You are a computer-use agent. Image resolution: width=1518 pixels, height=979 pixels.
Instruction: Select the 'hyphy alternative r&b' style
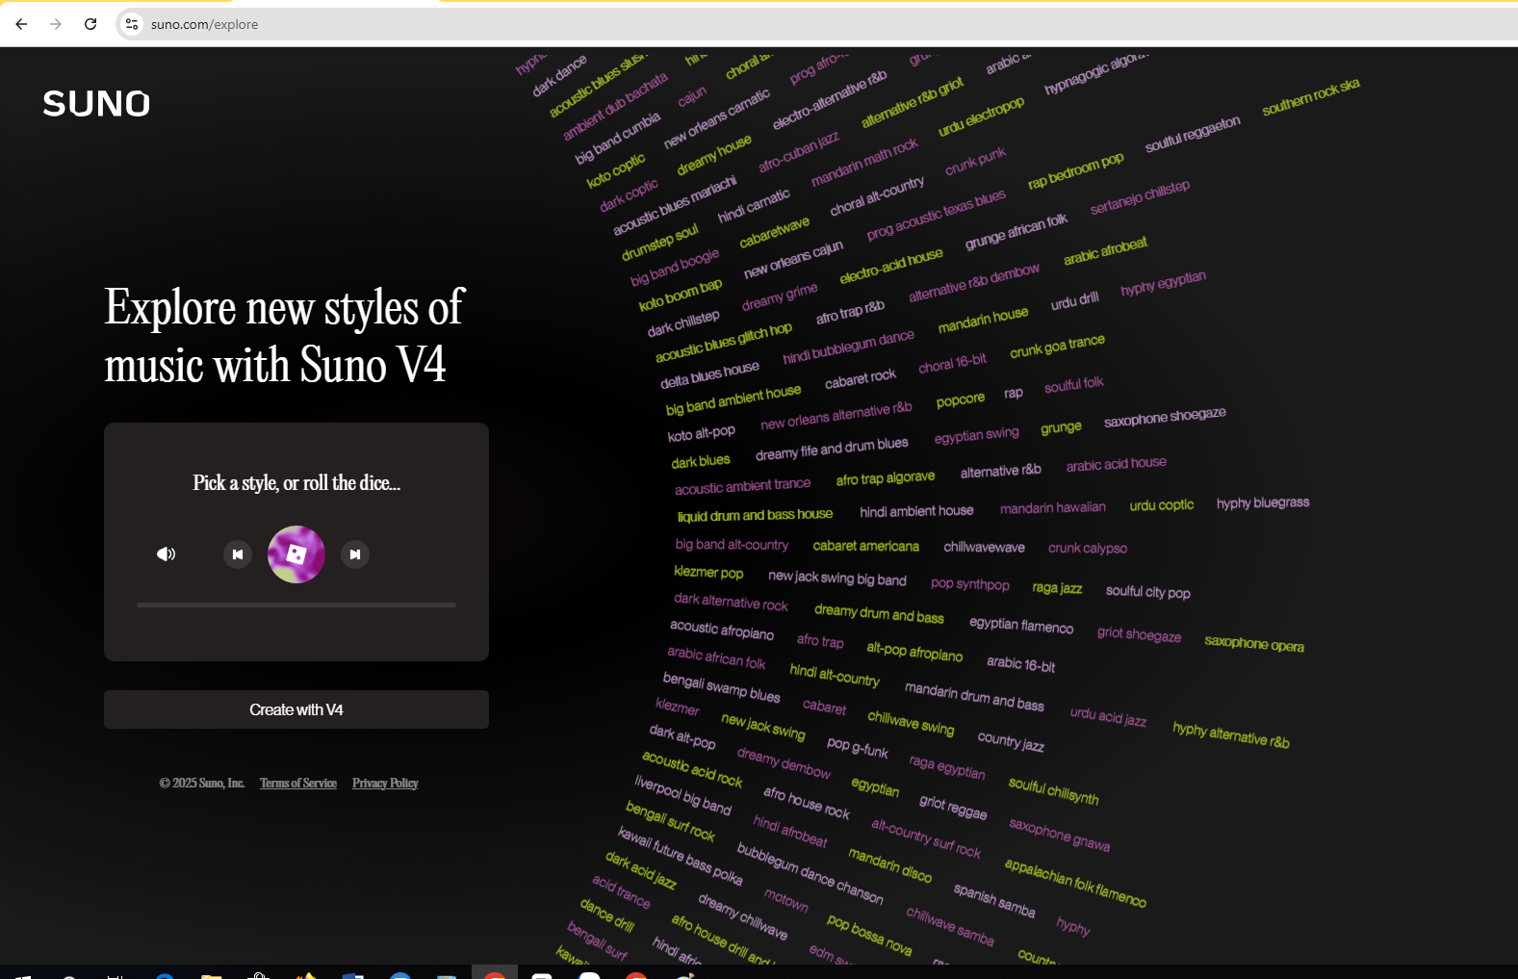coord(1230,734)
